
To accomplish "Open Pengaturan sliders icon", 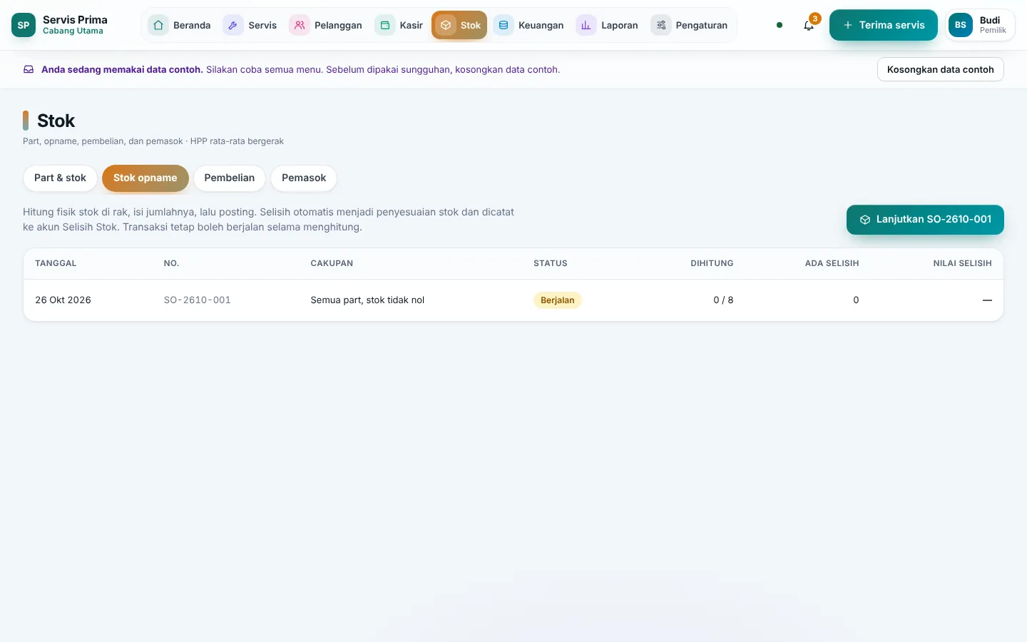I will pyautogui.click(x=661, y=25).
